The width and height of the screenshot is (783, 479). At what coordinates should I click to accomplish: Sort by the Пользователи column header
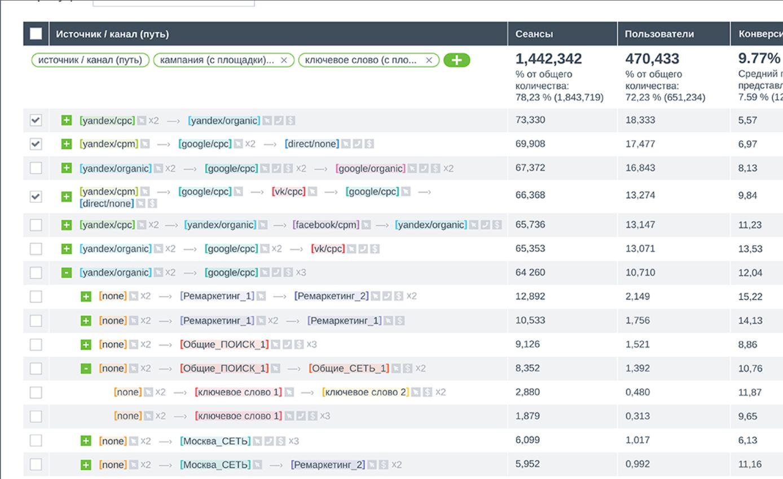point(659,34)
